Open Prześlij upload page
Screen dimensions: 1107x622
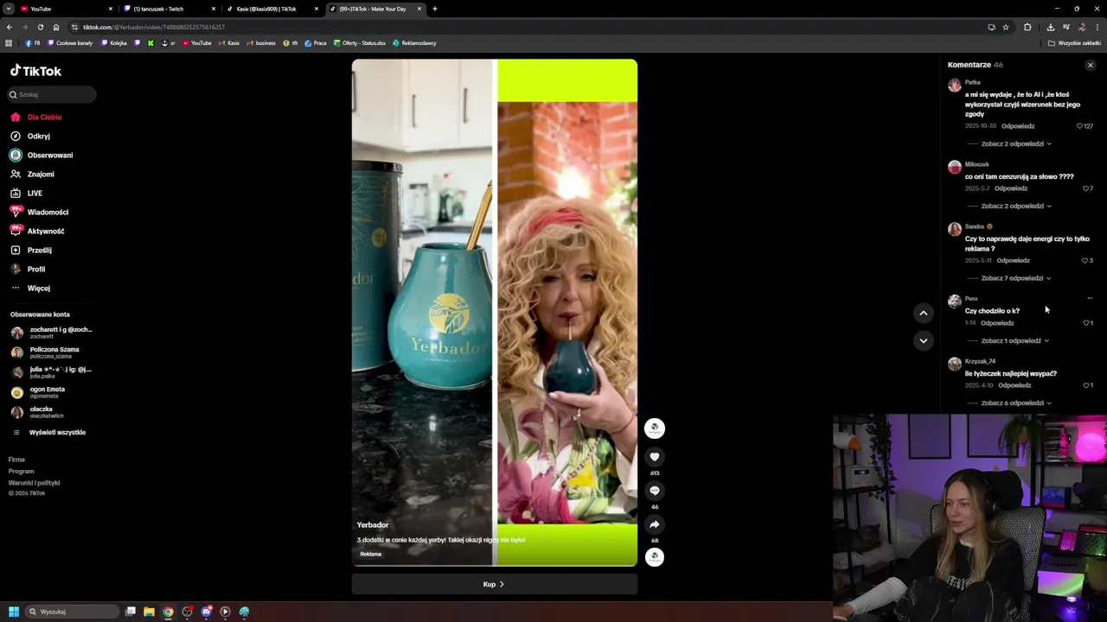click(39, 250)
